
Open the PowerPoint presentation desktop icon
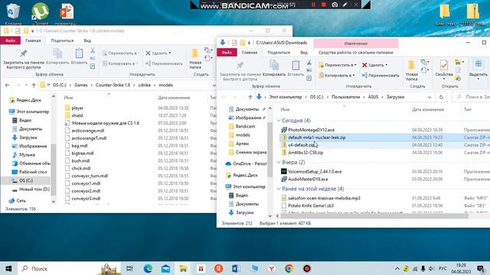(x=67, y=12)
